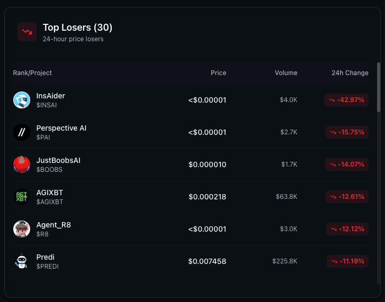Open the InsAider robot avatar icon

(22, 100)
